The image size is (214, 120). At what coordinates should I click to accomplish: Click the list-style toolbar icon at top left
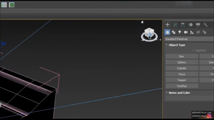pos(4,5)
